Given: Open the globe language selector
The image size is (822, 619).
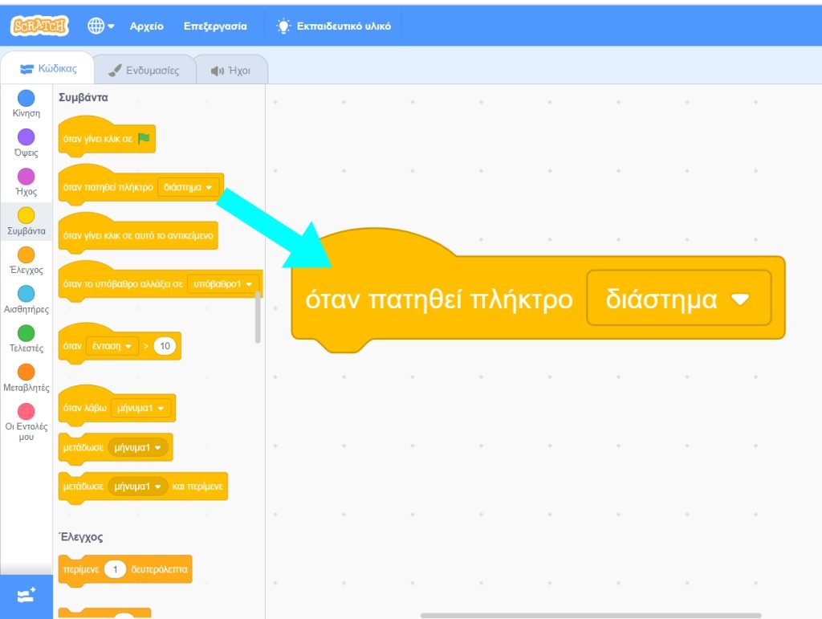Looking at the screenshot, I should click(x=101, y=26).
